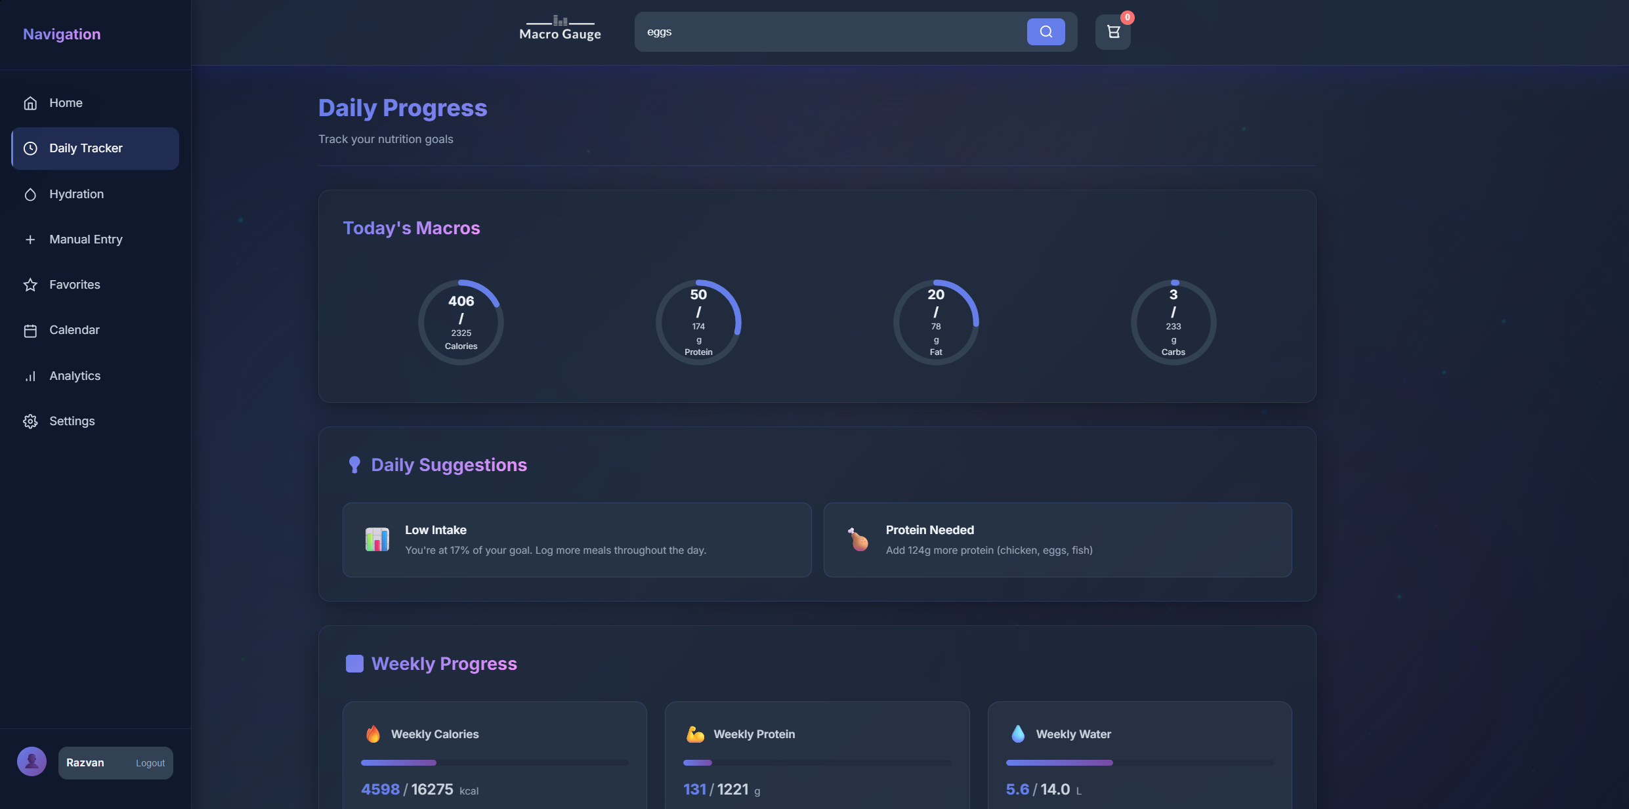
Task: Click the Favorites star icon
Action: 30,285
